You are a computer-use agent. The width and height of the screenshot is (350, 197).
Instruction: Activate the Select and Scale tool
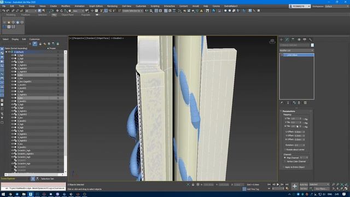(x=66, y=11)
